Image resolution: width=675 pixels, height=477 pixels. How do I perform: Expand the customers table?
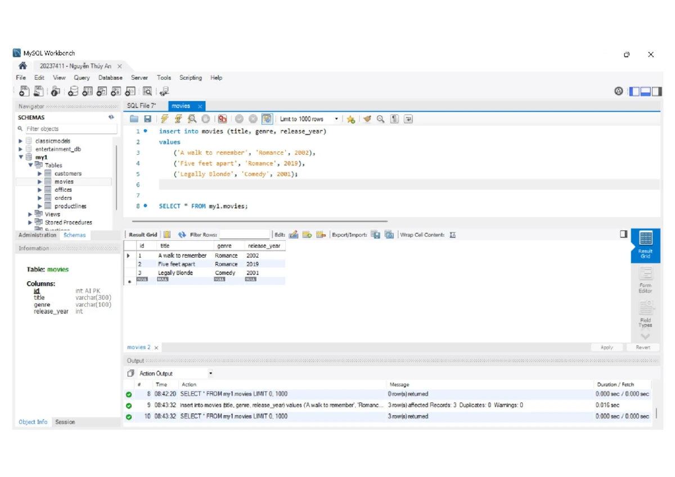[40, 174]
